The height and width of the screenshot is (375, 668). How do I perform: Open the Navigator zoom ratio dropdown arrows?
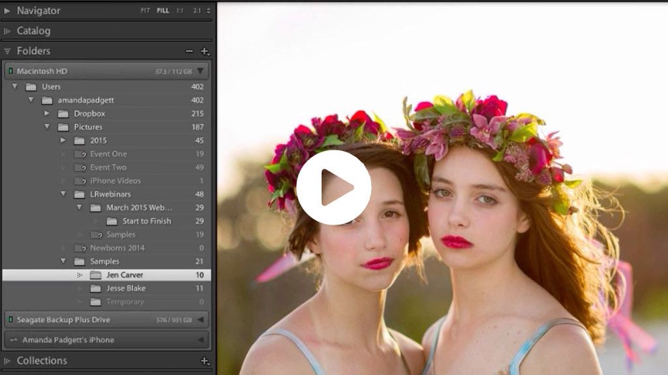[x=208, y=10]
